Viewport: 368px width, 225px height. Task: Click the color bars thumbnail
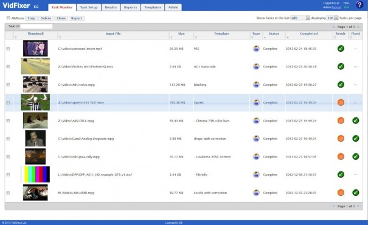coord(35,175)
